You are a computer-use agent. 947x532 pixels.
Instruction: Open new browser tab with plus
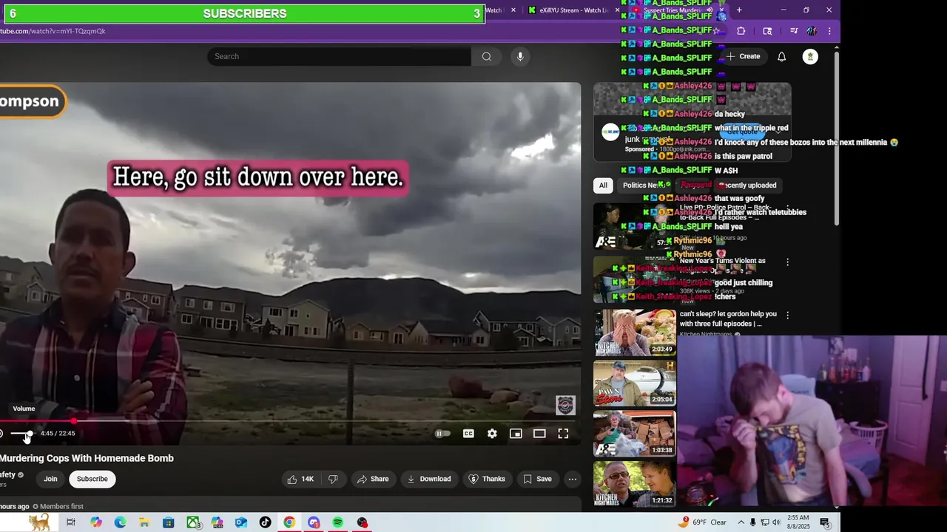pyautogui.click(x=738, y=10)
